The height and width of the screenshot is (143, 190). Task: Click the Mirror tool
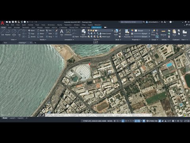coord(40,34)
